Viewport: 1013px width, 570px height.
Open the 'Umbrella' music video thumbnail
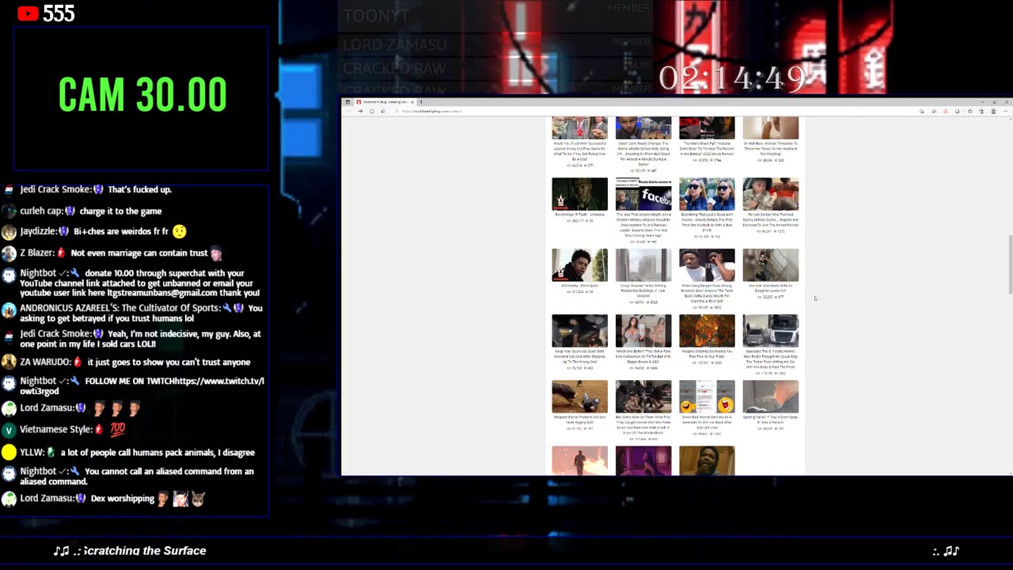[580, 194]
